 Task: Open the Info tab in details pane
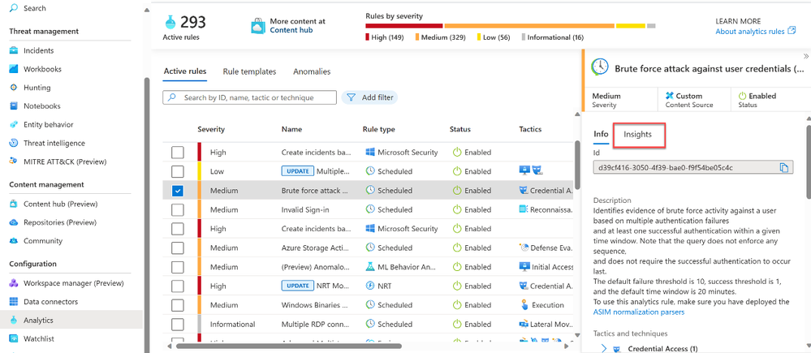coord(601,134)
